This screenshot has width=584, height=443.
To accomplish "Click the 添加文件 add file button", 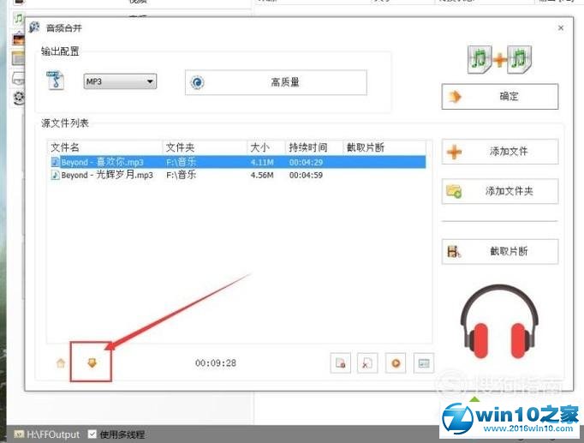I will [x=499, y=152].
